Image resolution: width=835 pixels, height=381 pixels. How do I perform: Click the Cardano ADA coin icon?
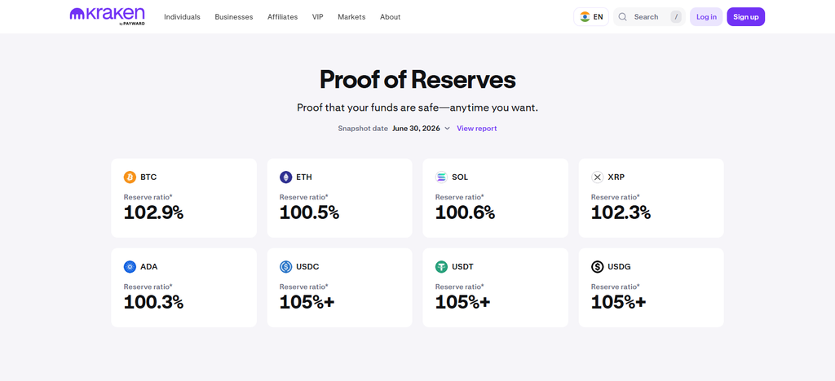(x=130, y=267)
